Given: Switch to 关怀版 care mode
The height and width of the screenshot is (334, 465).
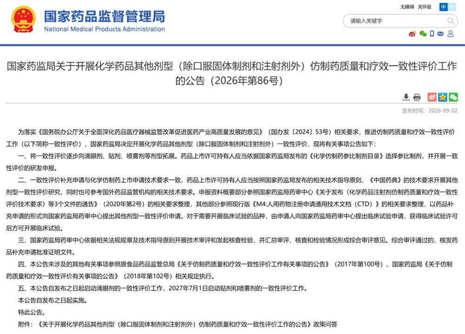Looking at the screenshot, I should coord(425,7).
